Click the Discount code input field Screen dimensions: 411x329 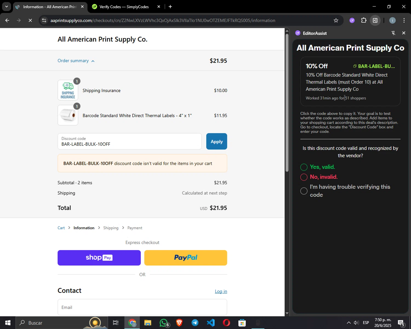click(x=130, y=141)
